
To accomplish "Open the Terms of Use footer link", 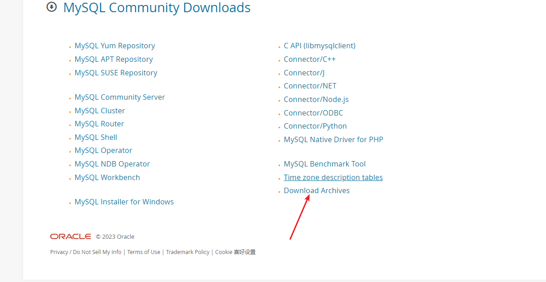I will pyautogui.click(x=144, y=252).
